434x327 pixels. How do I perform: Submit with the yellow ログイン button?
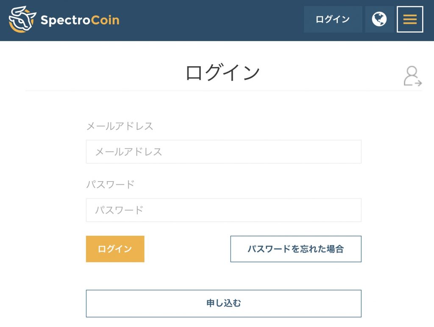click(x=115, y=249)
